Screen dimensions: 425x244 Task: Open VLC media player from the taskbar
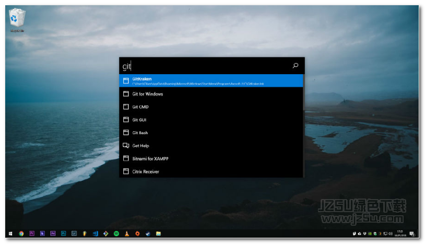tap(127, 234)
